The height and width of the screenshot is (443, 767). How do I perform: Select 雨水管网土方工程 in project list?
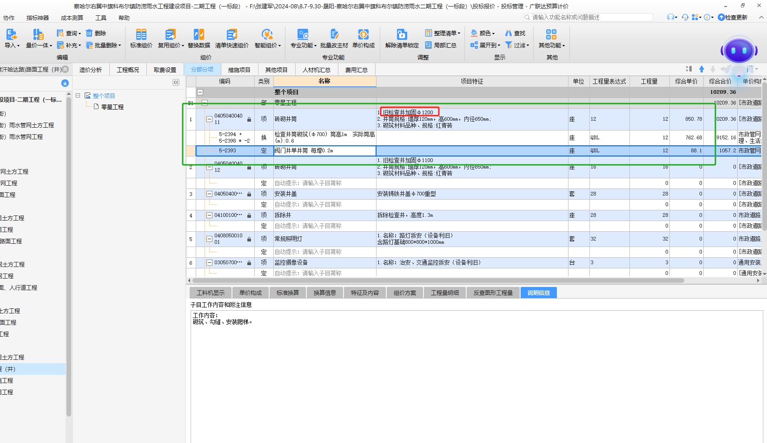click(x=32, y=125)
